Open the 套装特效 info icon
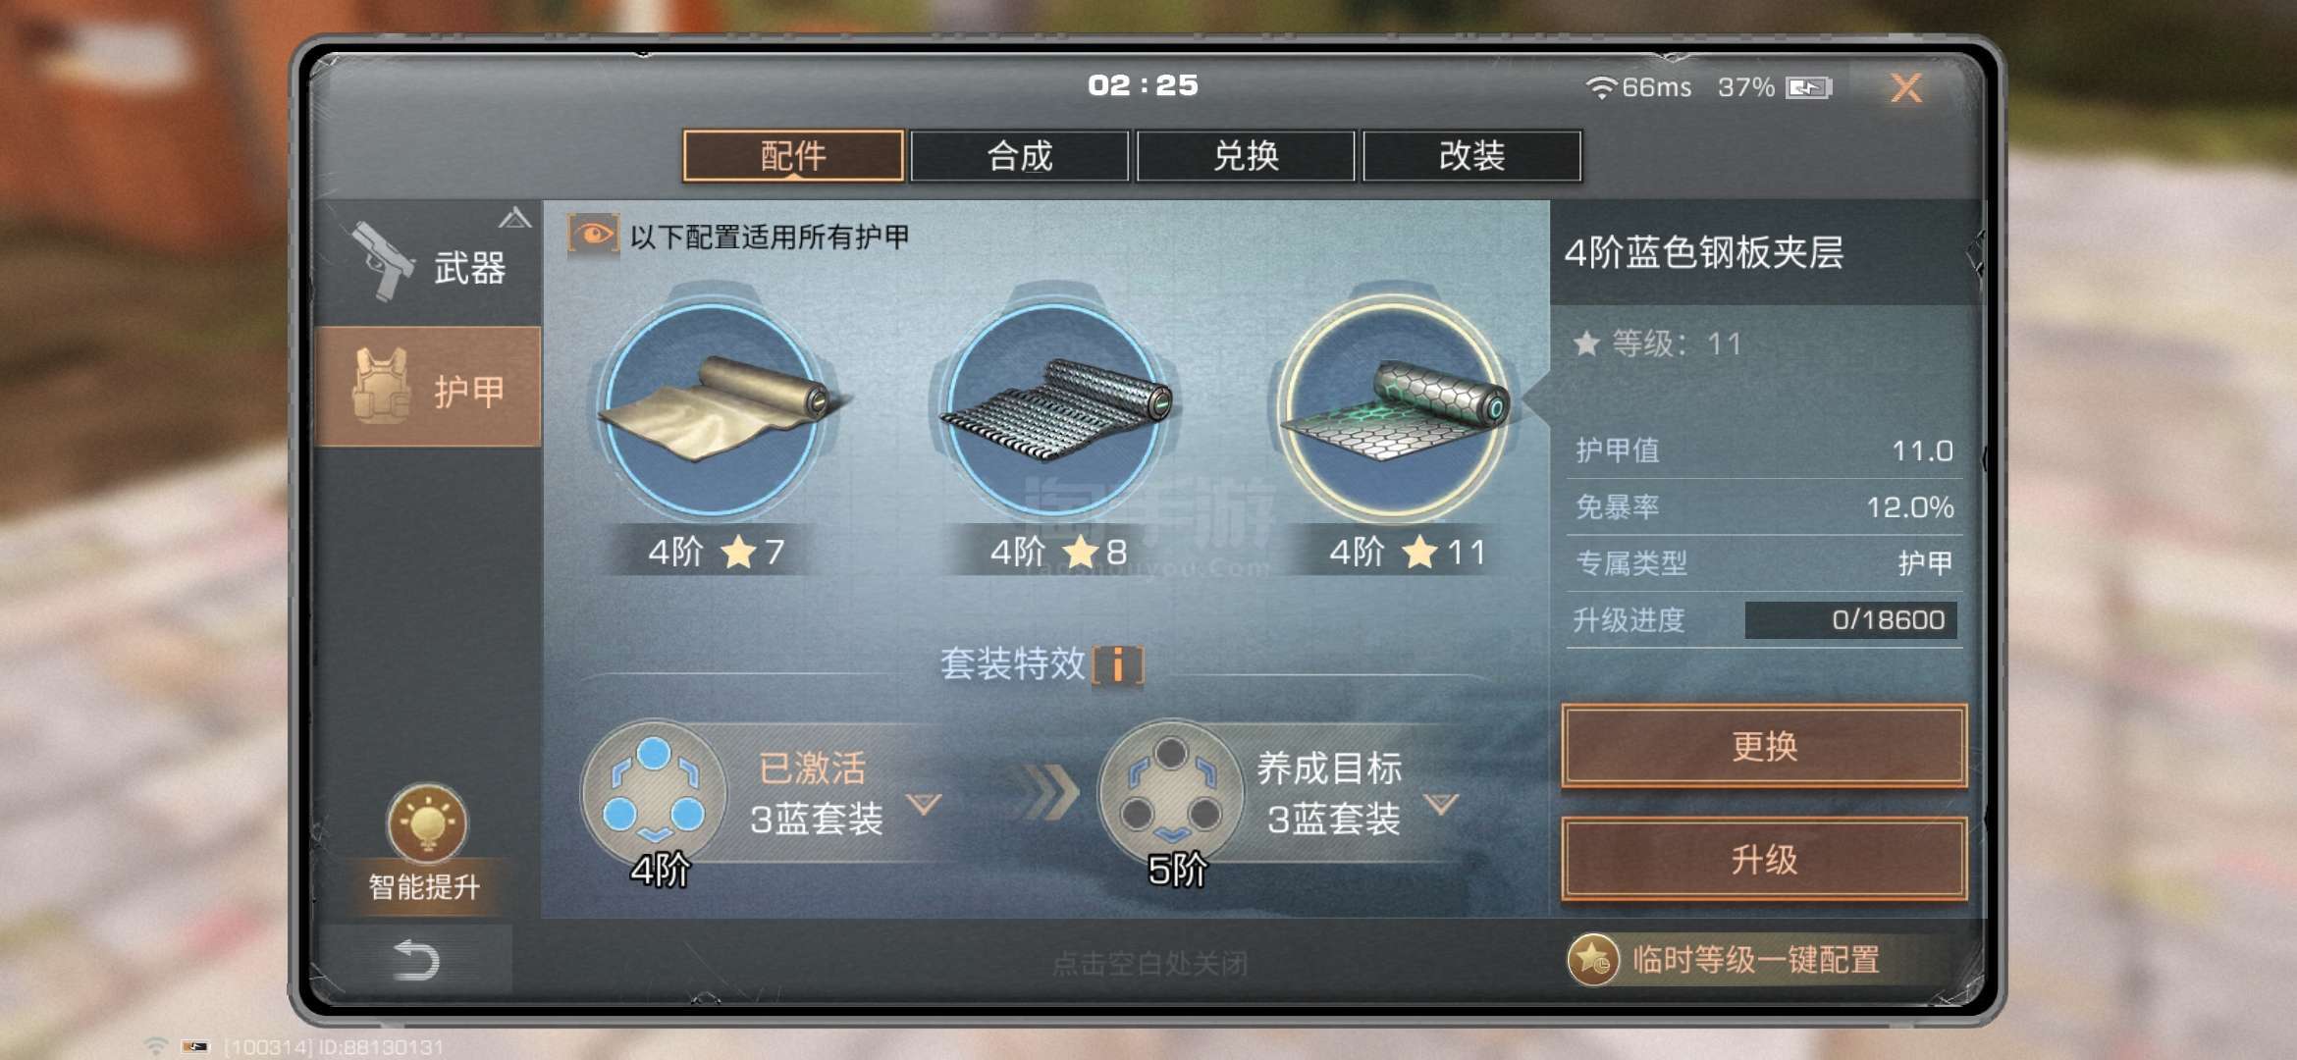Viewport: 2297px width, 1060px height. pos(1118,664)
